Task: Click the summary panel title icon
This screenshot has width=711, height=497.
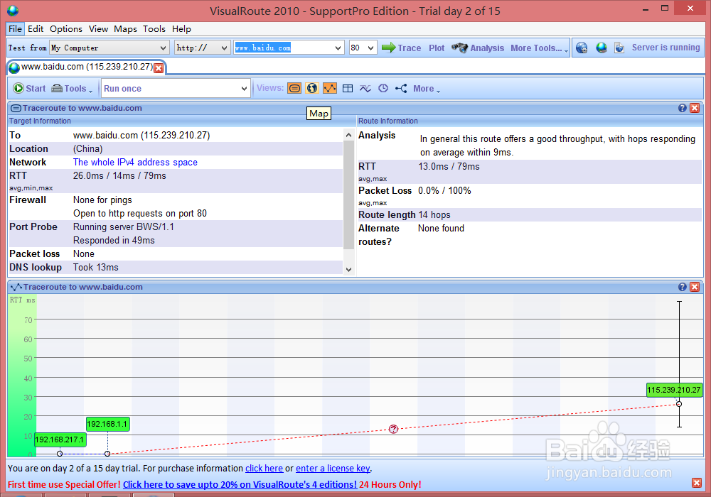Action: coord(16,108)
